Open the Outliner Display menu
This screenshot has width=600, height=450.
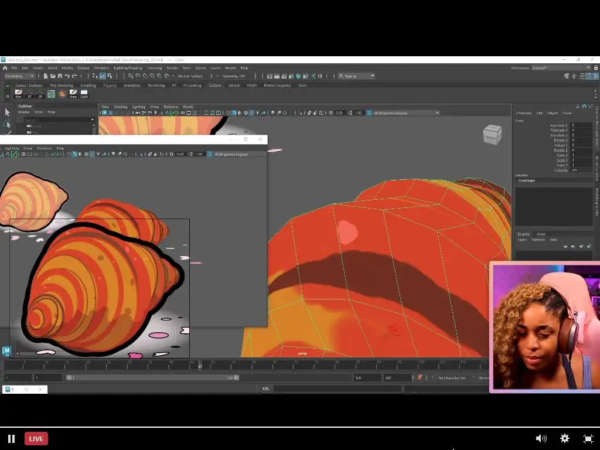pyautogui.click(x=23, y=112)
